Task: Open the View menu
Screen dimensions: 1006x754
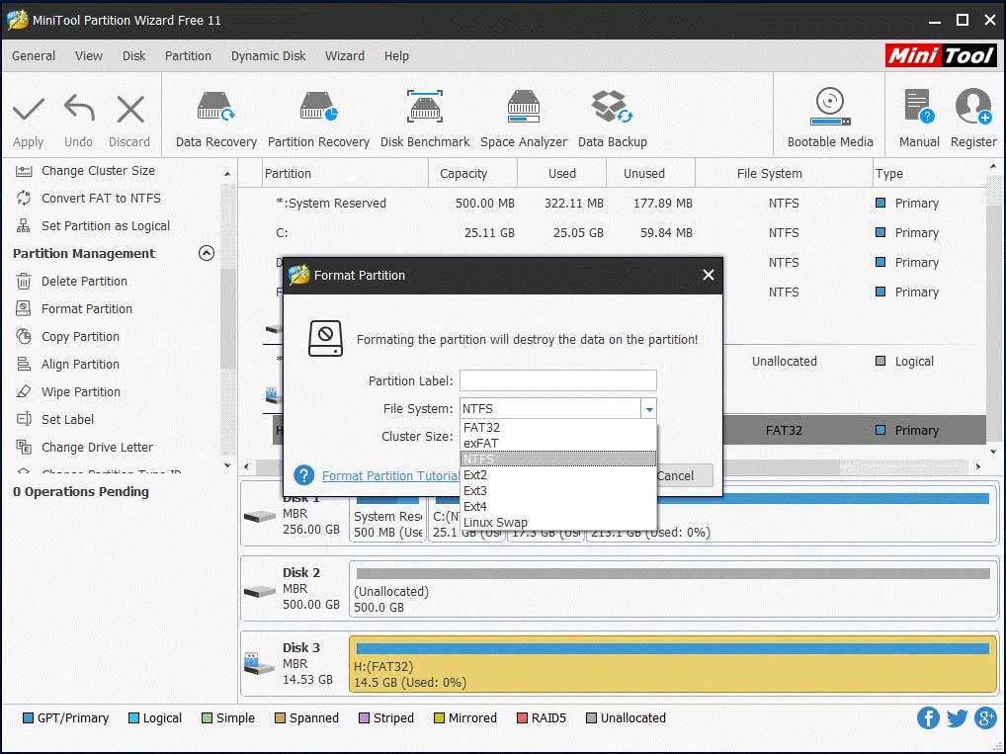Action: [x=89, y=55]
